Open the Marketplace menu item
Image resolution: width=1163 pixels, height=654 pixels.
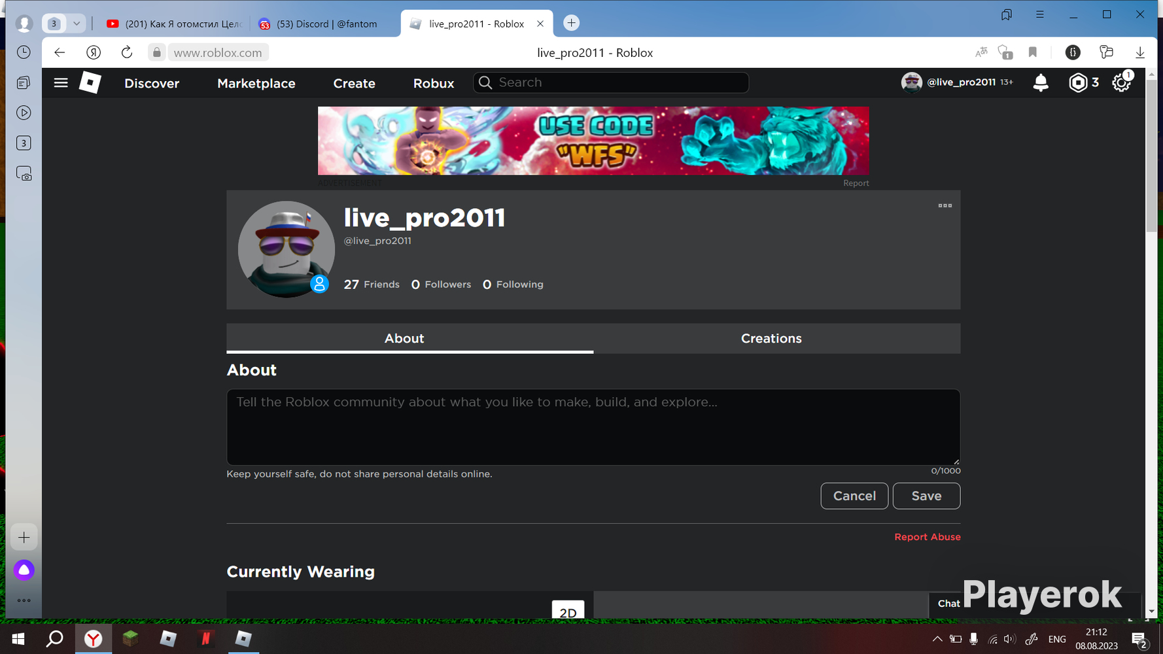pyautogui.click(x=256, y=83)
